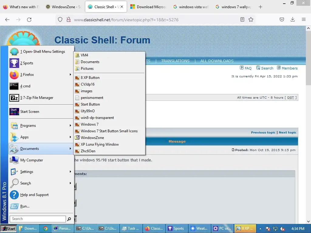Click Chrome icon on the taskbar
The image size is (311, 233).
(x=46, y=229)
